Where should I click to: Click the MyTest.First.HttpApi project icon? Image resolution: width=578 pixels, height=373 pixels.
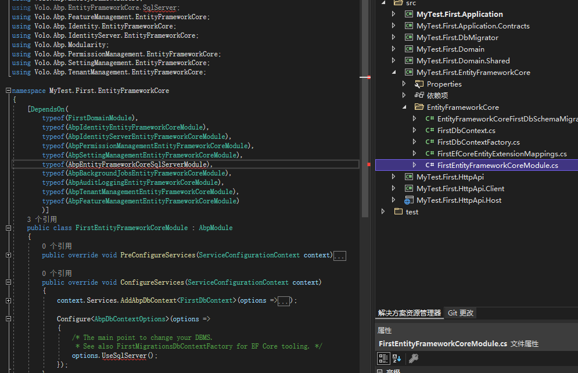tap(408, 177)
